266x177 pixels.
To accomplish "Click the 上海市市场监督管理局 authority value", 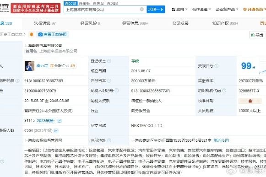I will coord(43,140).
